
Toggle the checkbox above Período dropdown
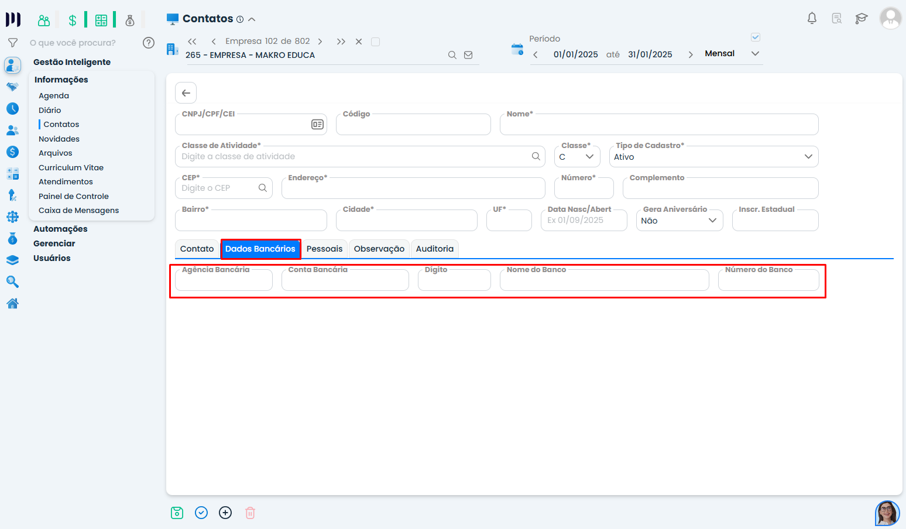pos(756,37)
